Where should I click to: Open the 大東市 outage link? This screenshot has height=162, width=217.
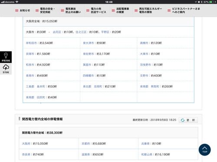tap(144, 54)
